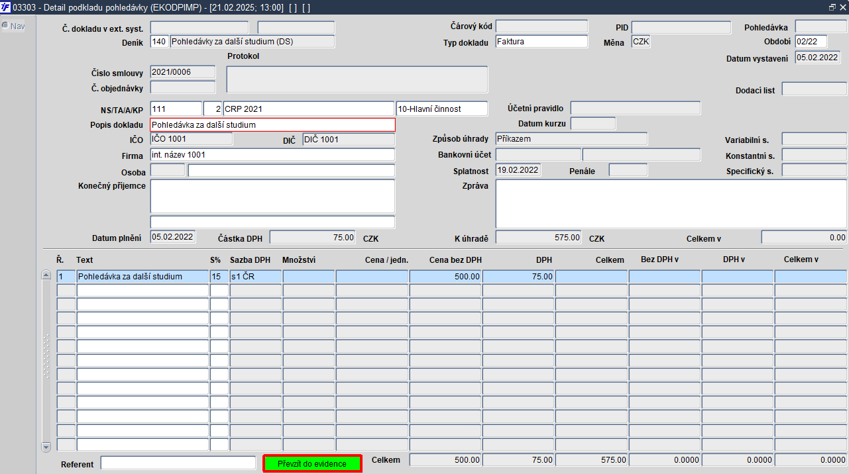849x474 pixels.
Task: Click the Popis dokladu field
Action: (x=272, y=124)
